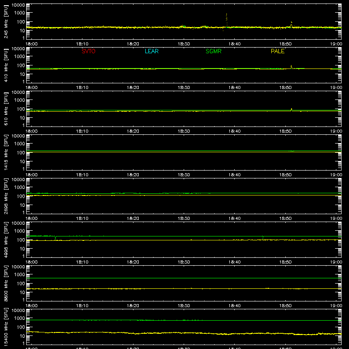Select the 1415 MHz [SFU] axis title
The image size is (349, 349).
point(6,152)
